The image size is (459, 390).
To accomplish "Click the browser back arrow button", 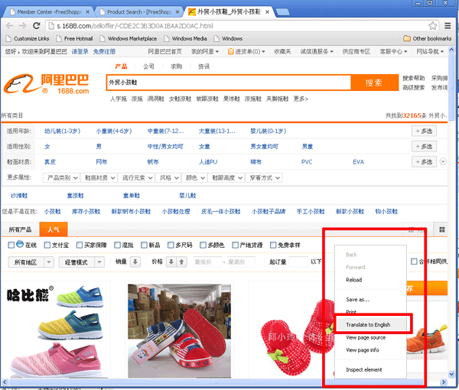I will [8, 25].
